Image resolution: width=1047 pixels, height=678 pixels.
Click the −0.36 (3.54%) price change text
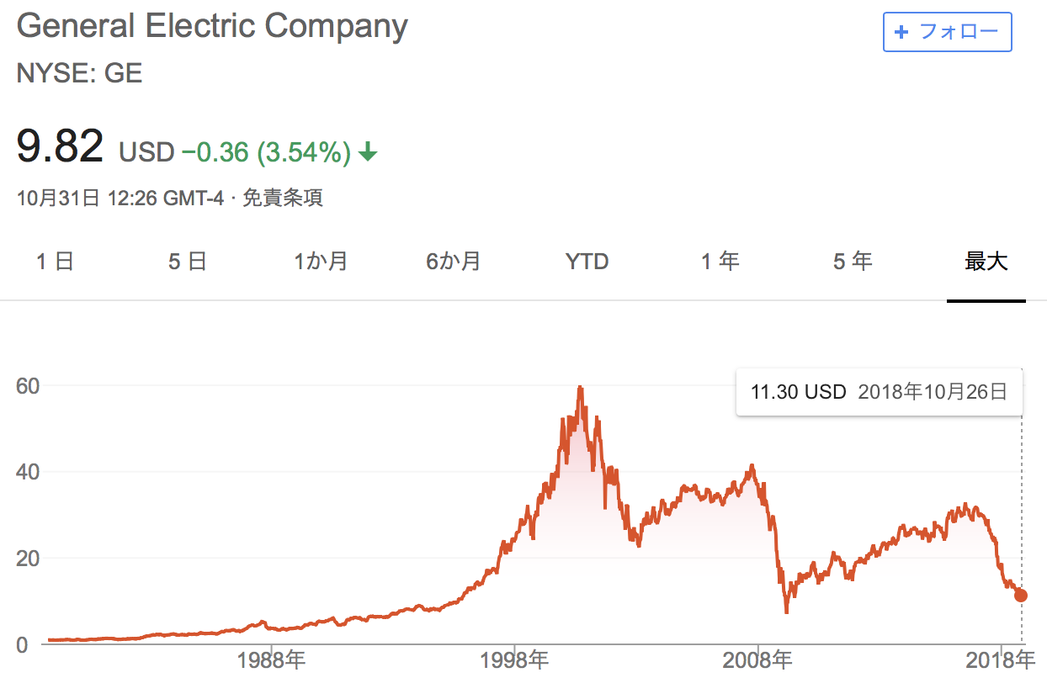point(265,152)
